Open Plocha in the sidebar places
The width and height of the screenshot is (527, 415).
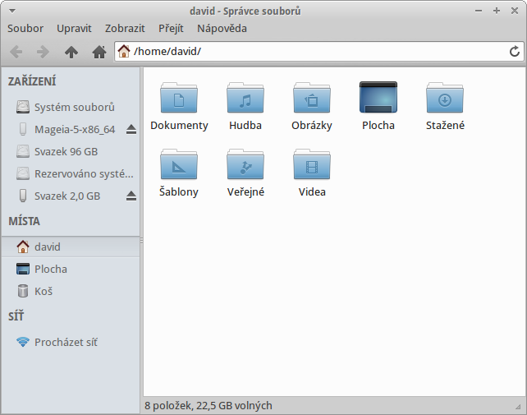[71, 269]
